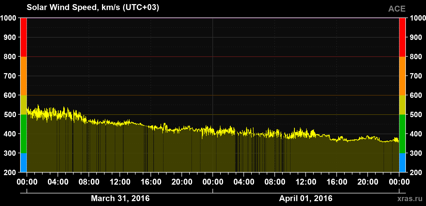
Task: Pick the 600 label on the left axis
Action: pos(10,95)
